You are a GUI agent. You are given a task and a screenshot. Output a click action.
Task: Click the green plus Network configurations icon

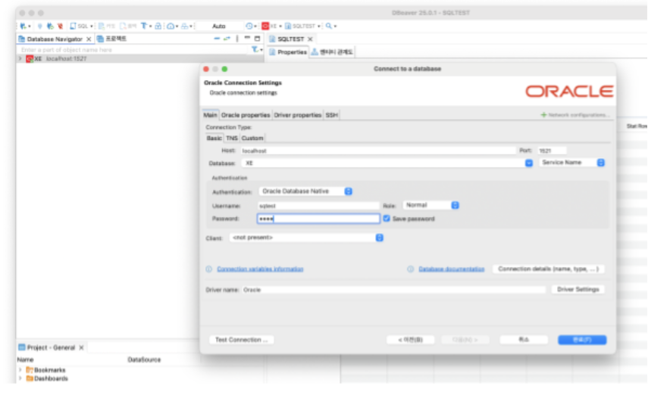543,115
